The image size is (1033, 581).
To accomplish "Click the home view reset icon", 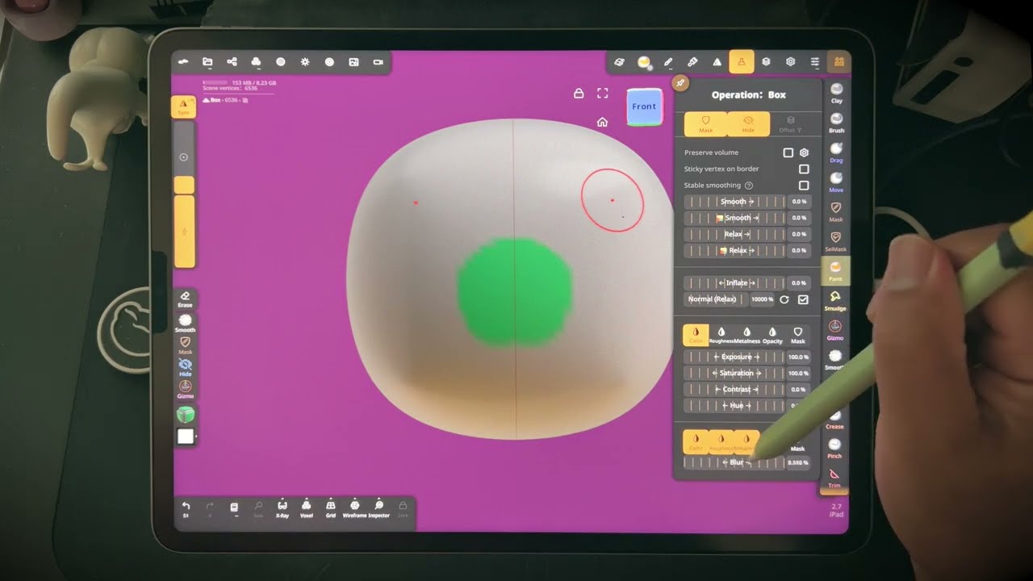I will tap(602, 122).
